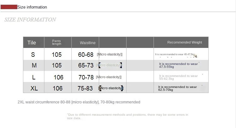Click the 75-83 waistline value
This screenshot has width=236, height=128.
tap(85, 88)
